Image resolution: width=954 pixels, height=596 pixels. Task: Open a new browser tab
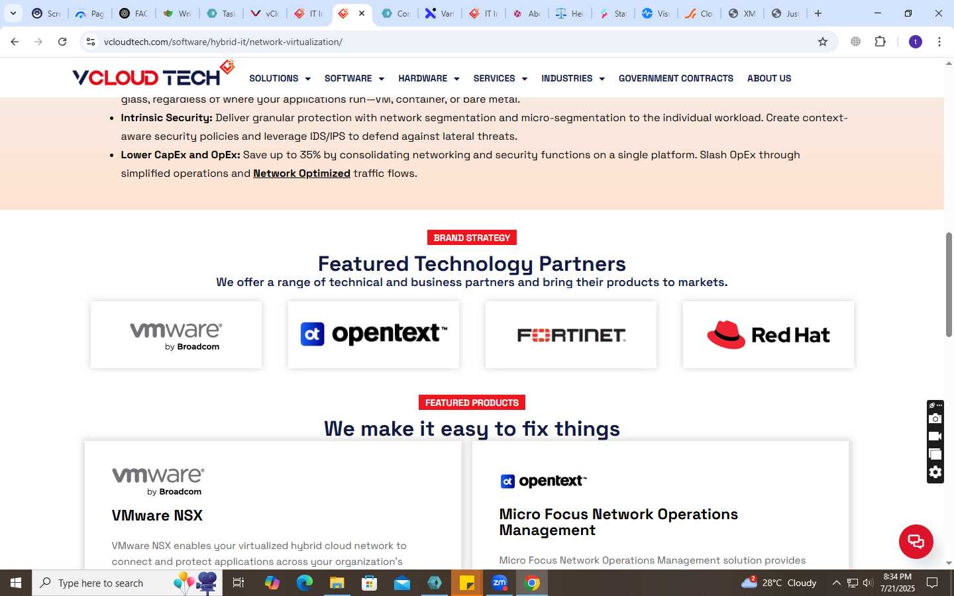point(818,13)
